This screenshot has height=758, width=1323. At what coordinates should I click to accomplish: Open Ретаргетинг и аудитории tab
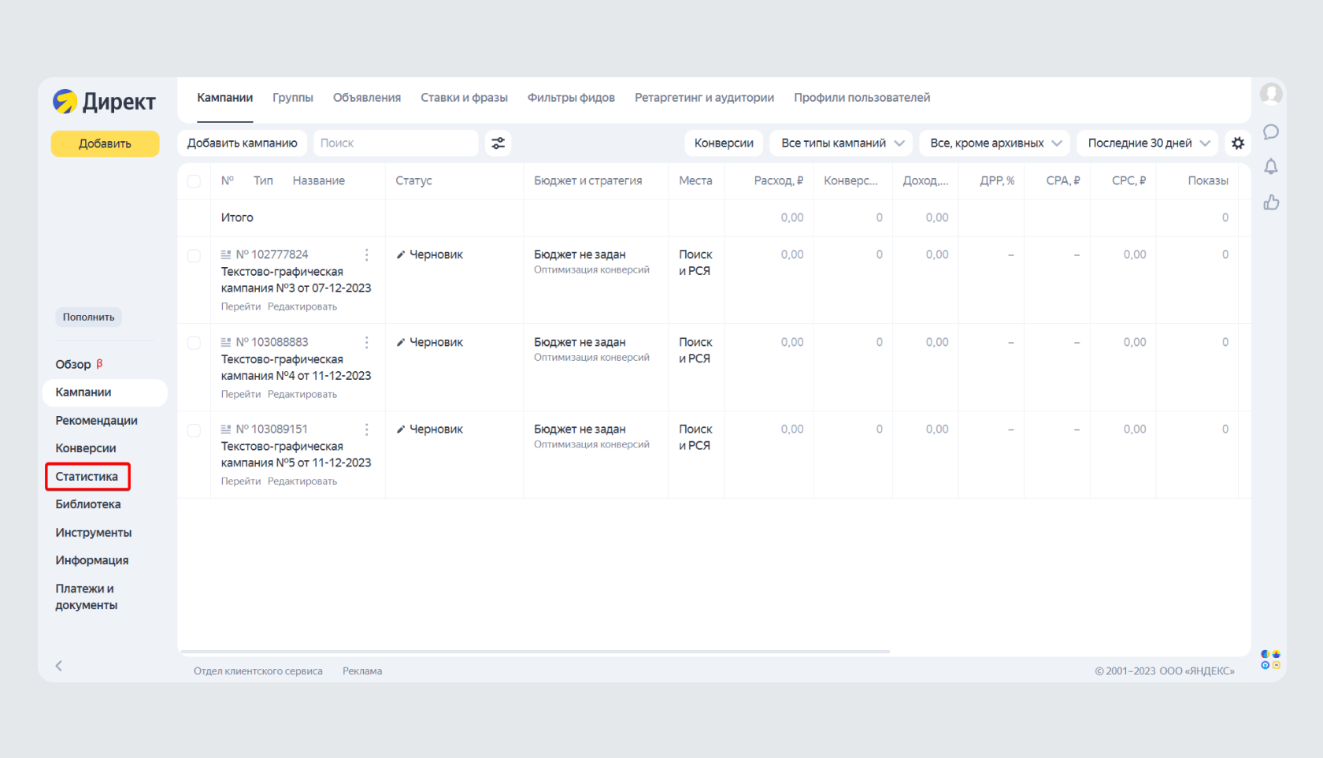[704, 98]
